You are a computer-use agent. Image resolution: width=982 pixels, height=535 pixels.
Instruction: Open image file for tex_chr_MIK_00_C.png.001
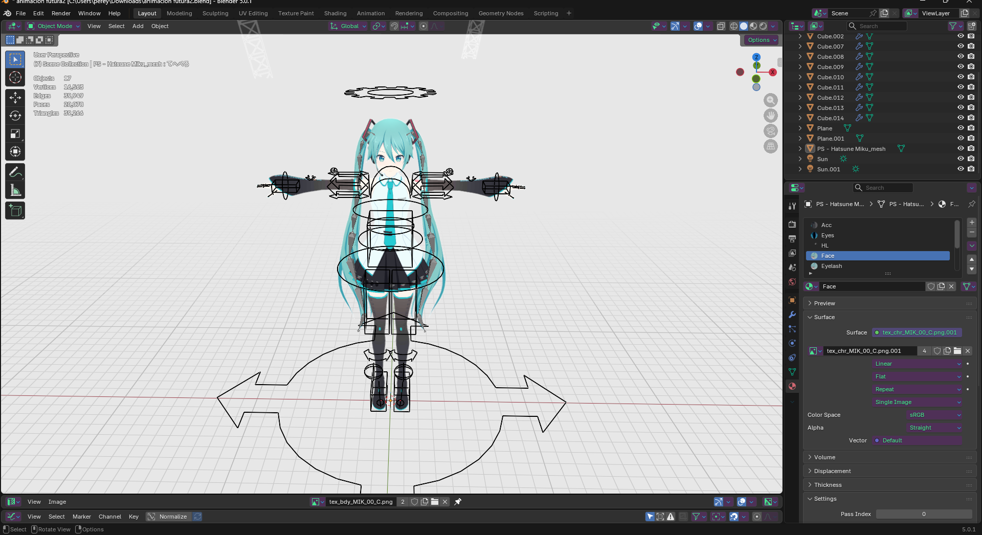(x=957, y=351)
